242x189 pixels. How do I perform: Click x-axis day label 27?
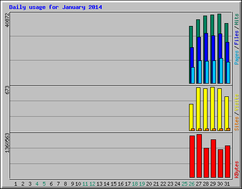pyautogui.click(x=199, y=184)
